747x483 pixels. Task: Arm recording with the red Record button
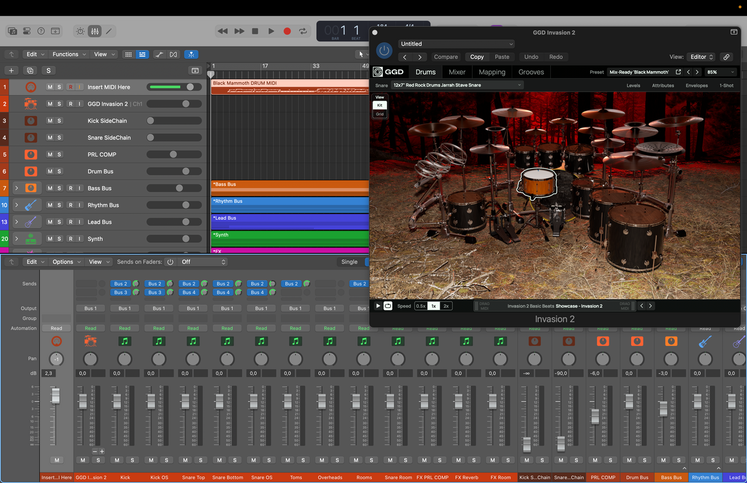coord(287,31)
